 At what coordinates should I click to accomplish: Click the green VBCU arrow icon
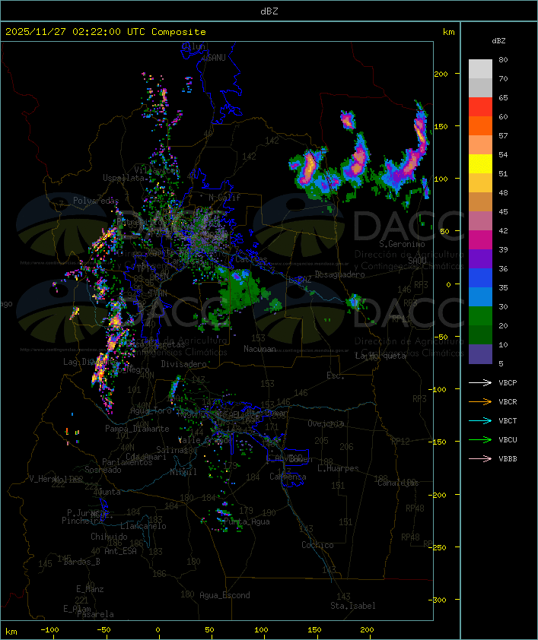point(480,439)
